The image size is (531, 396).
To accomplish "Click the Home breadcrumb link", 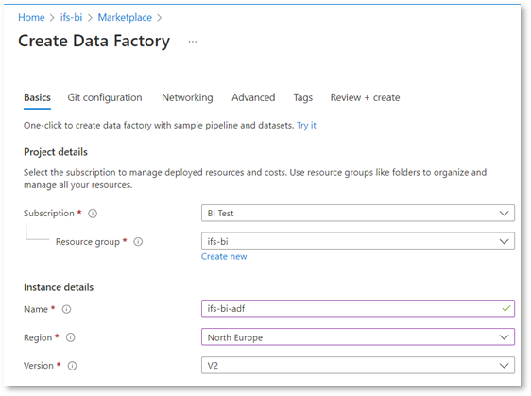I will 31,17.
